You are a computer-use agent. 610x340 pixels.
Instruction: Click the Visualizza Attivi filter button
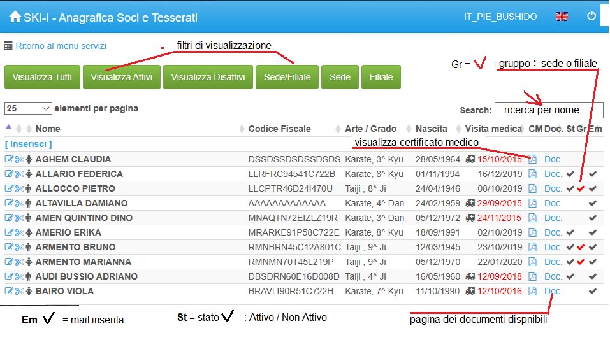click(x=121, y=77)
